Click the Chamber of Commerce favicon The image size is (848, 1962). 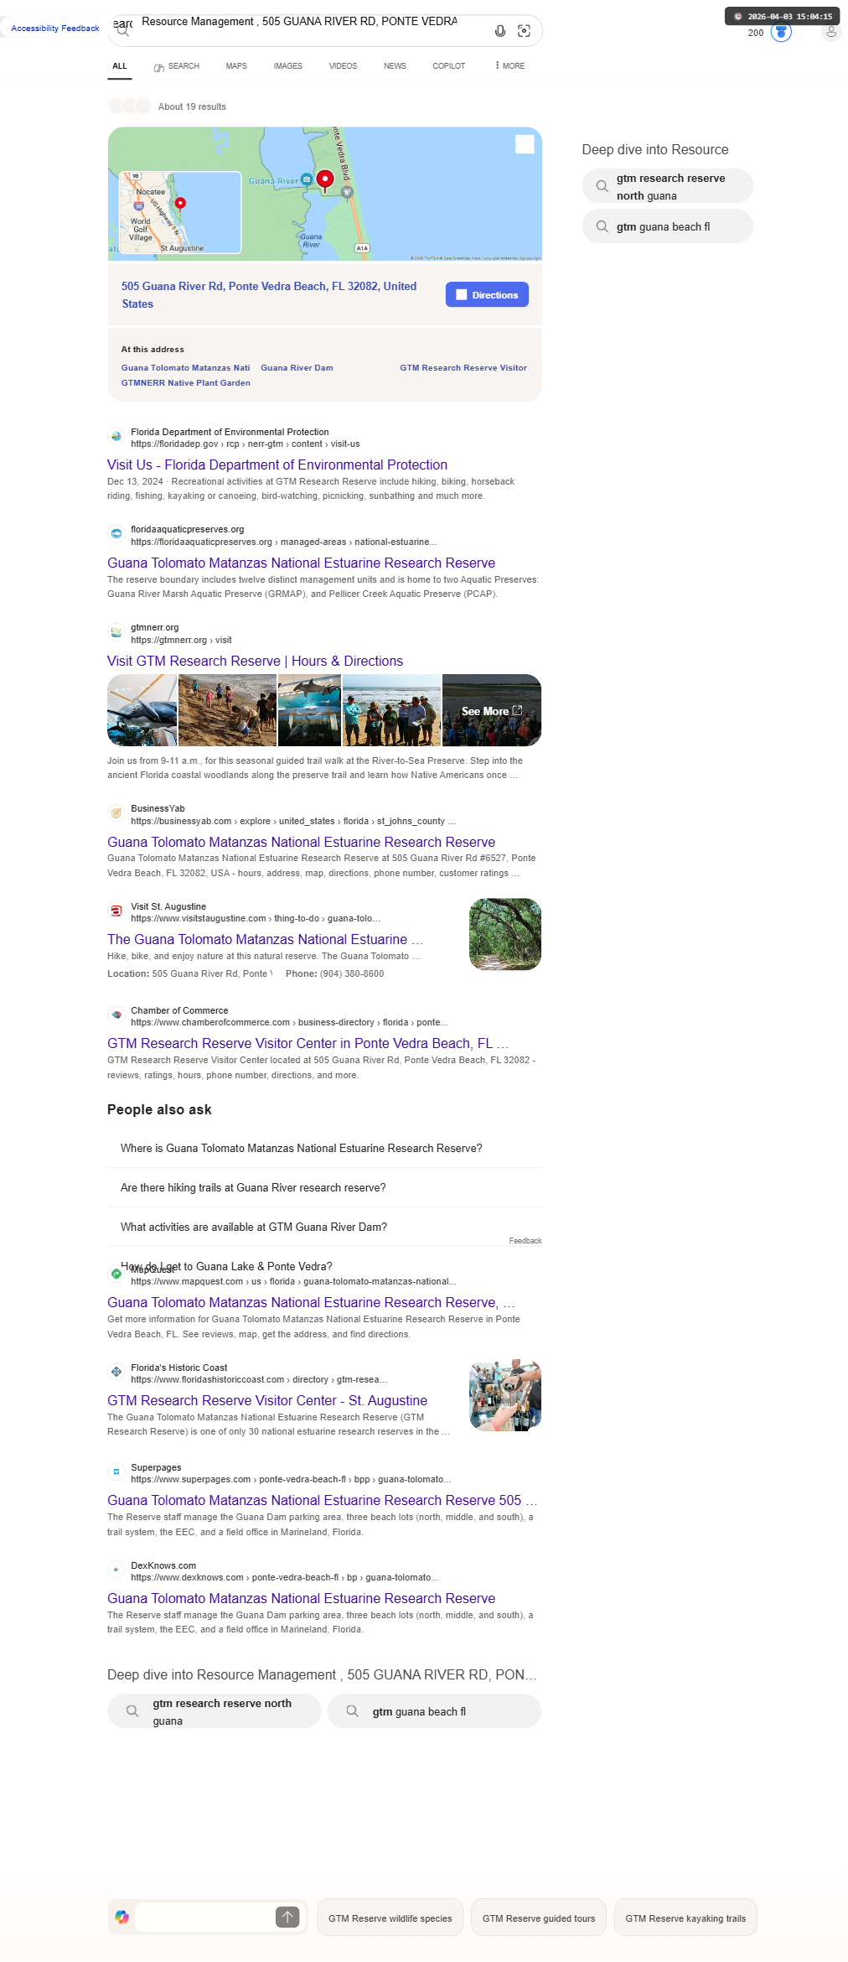click(x=116, y=1015)
